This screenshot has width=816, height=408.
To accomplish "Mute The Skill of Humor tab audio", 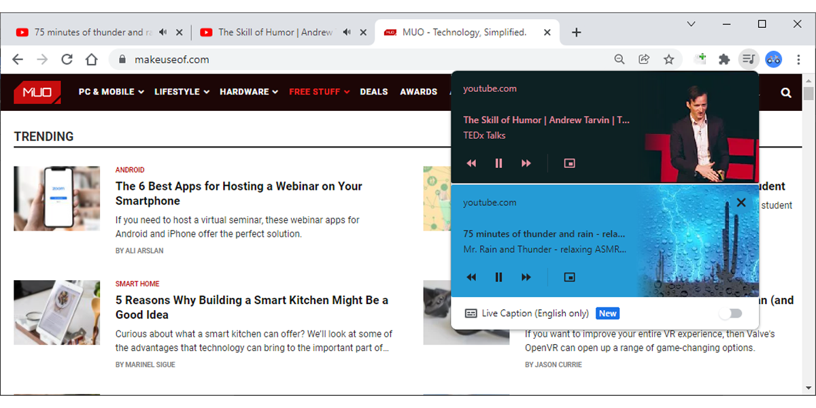I will [347, 31].
